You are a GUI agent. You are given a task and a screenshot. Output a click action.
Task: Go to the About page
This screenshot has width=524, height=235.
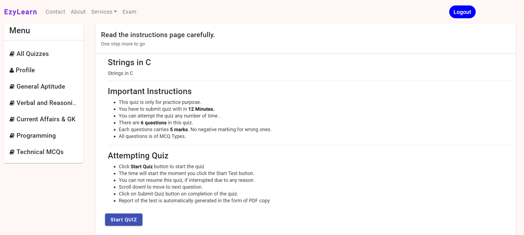(x=78, y=12)
